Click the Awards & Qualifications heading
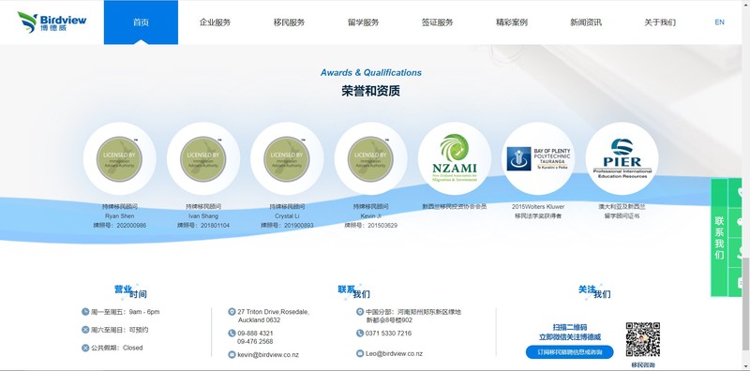Viewport: 750px width, 371px height. pos(370,73)
